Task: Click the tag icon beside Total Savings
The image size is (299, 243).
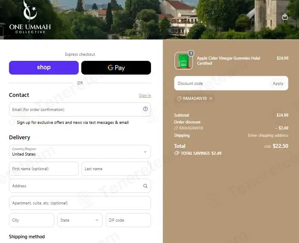Action: point(177,153)
